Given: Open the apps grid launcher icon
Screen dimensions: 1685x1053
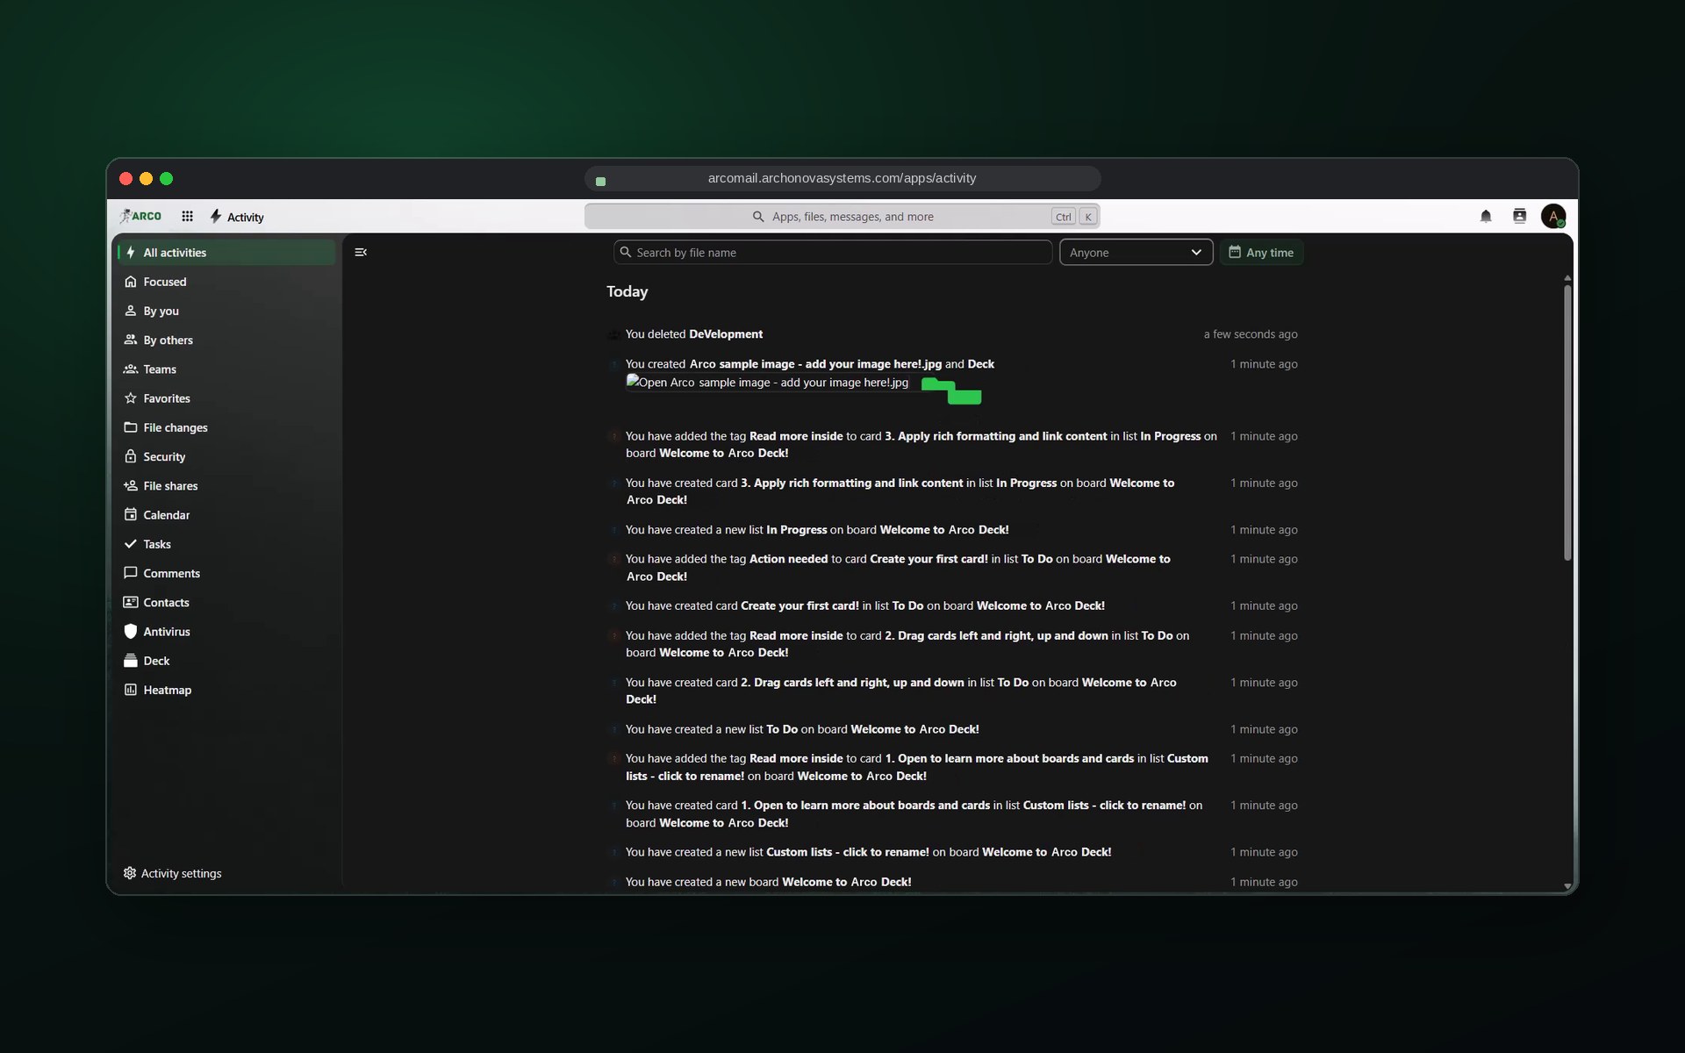Looking at the screenshot, I should [187, 216].
